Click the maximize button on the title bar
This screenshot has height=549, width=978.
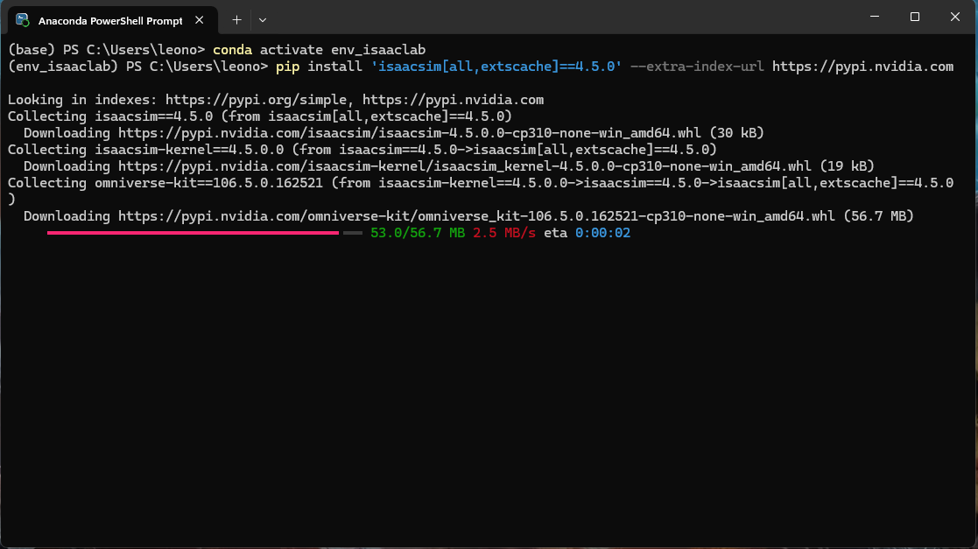pos(914,16)
